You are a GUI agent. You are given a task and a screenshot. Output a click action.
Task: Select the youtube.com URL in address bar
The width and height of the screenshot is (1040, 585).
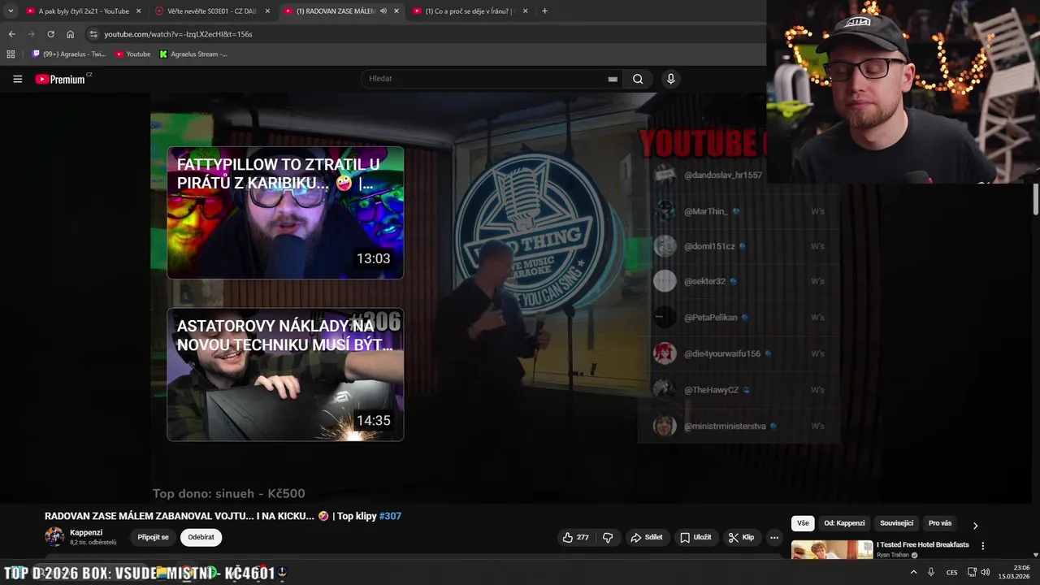click(178, 34)
